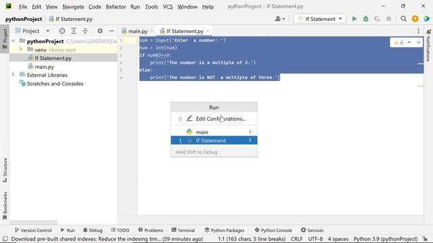
Task: Select main in the Run popup
Action: [214, 132]
